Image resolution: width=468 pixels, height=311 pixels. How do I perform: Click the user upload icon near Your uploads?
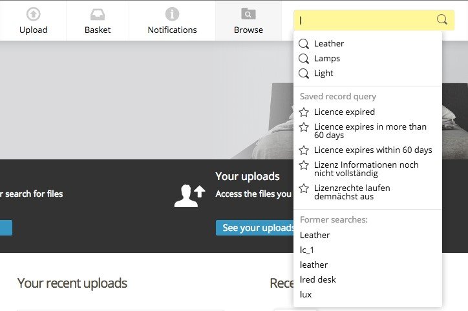pyautogui.click(x=189, y=196)
